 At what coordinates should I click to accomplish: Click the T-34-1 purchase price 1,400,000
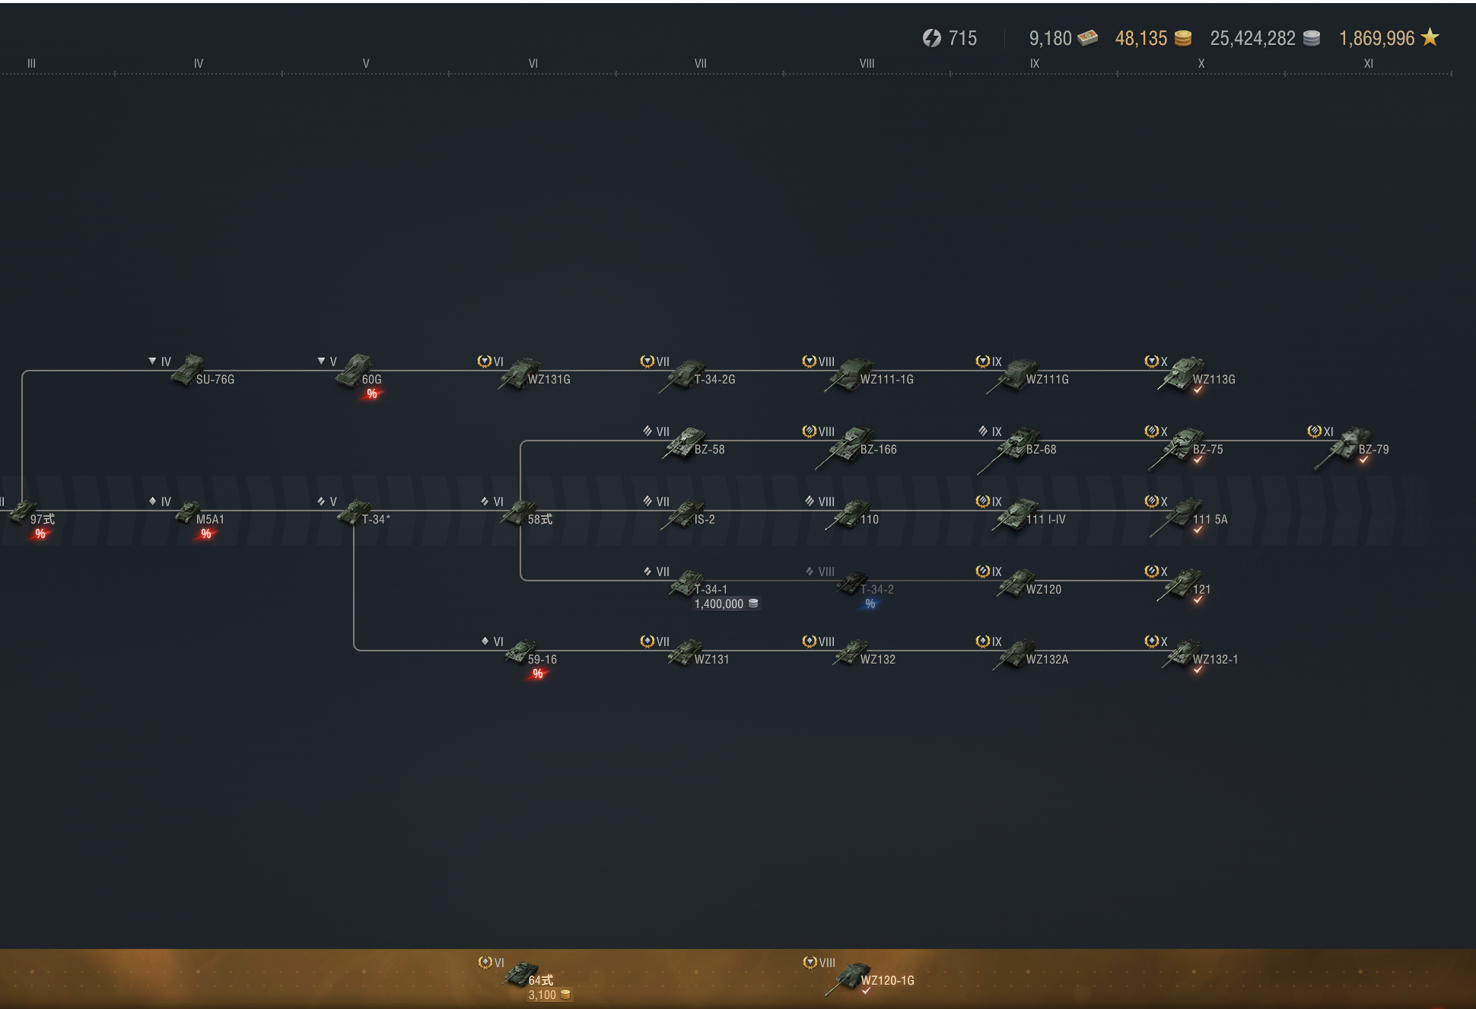(725, 604)
